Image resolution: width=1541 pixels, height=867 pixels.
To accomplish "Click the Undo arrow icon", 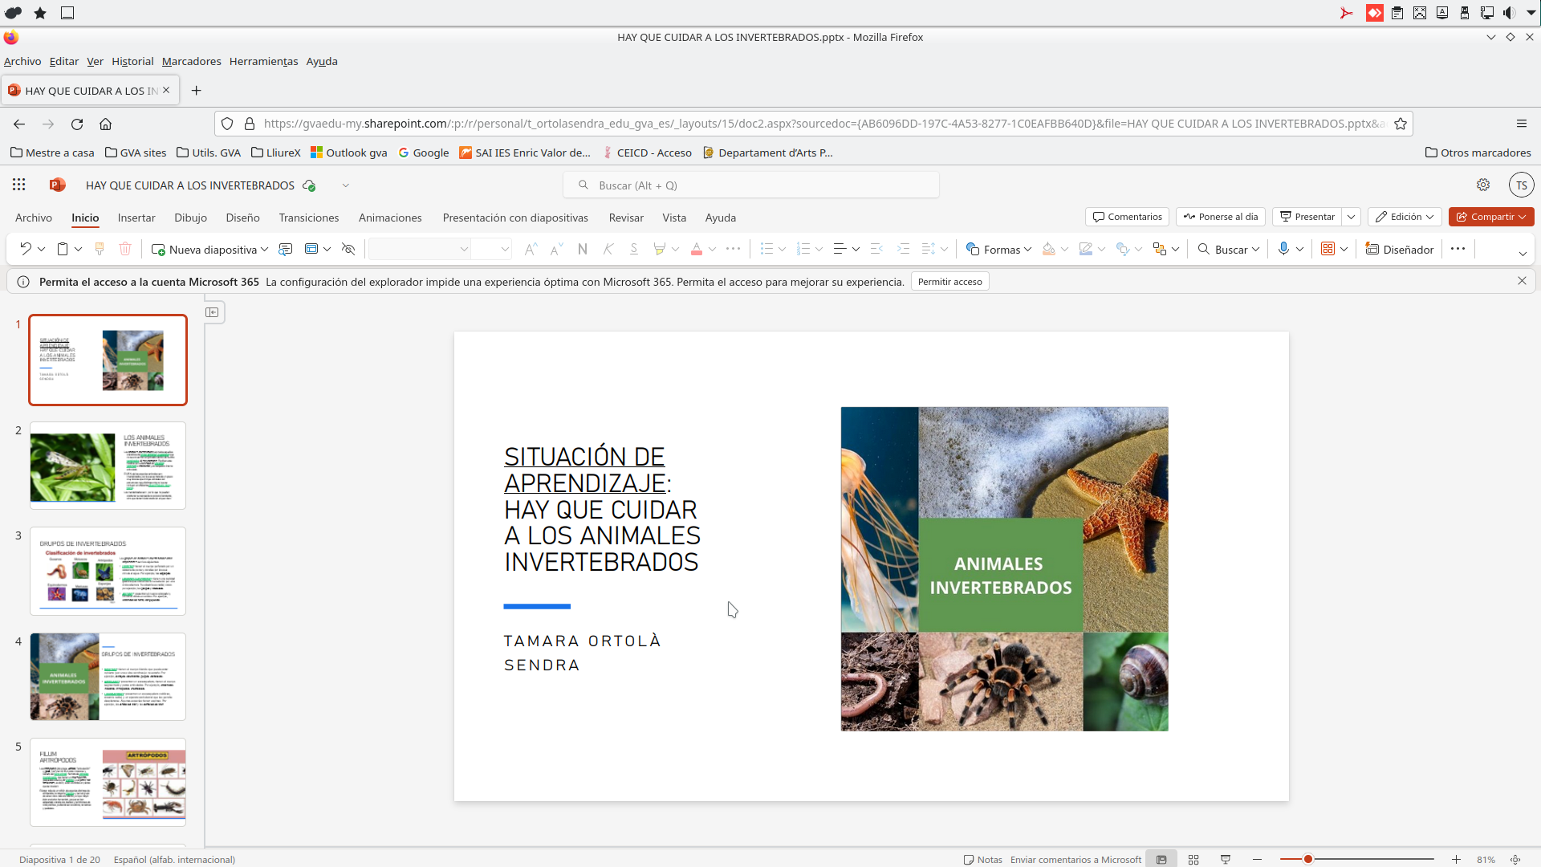I will click(x=25, y=249).
